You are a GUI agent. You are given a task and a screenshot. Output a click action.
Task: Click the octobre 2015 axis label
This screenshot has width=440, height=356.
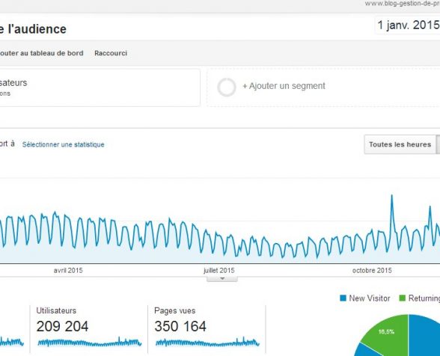coord(372,271)
